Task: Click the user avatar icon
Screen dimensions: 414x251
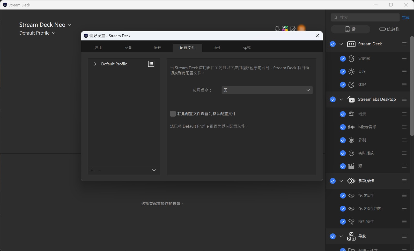Action: [x=301, y=28]
